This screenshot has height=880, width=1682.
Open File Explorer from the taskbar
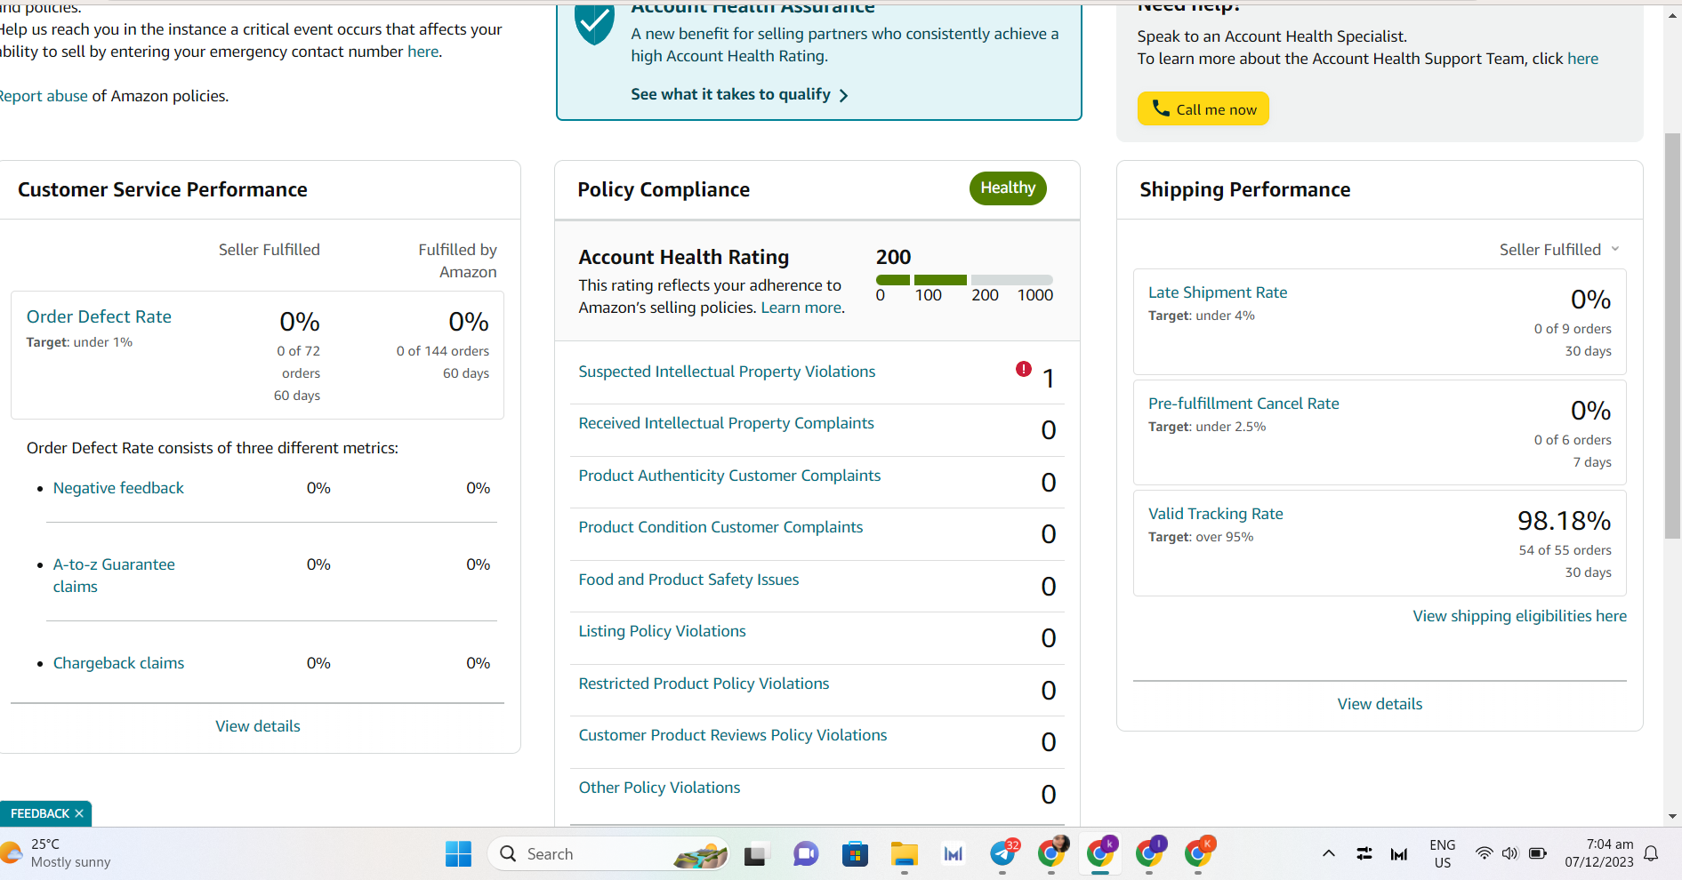coord(904,854)
